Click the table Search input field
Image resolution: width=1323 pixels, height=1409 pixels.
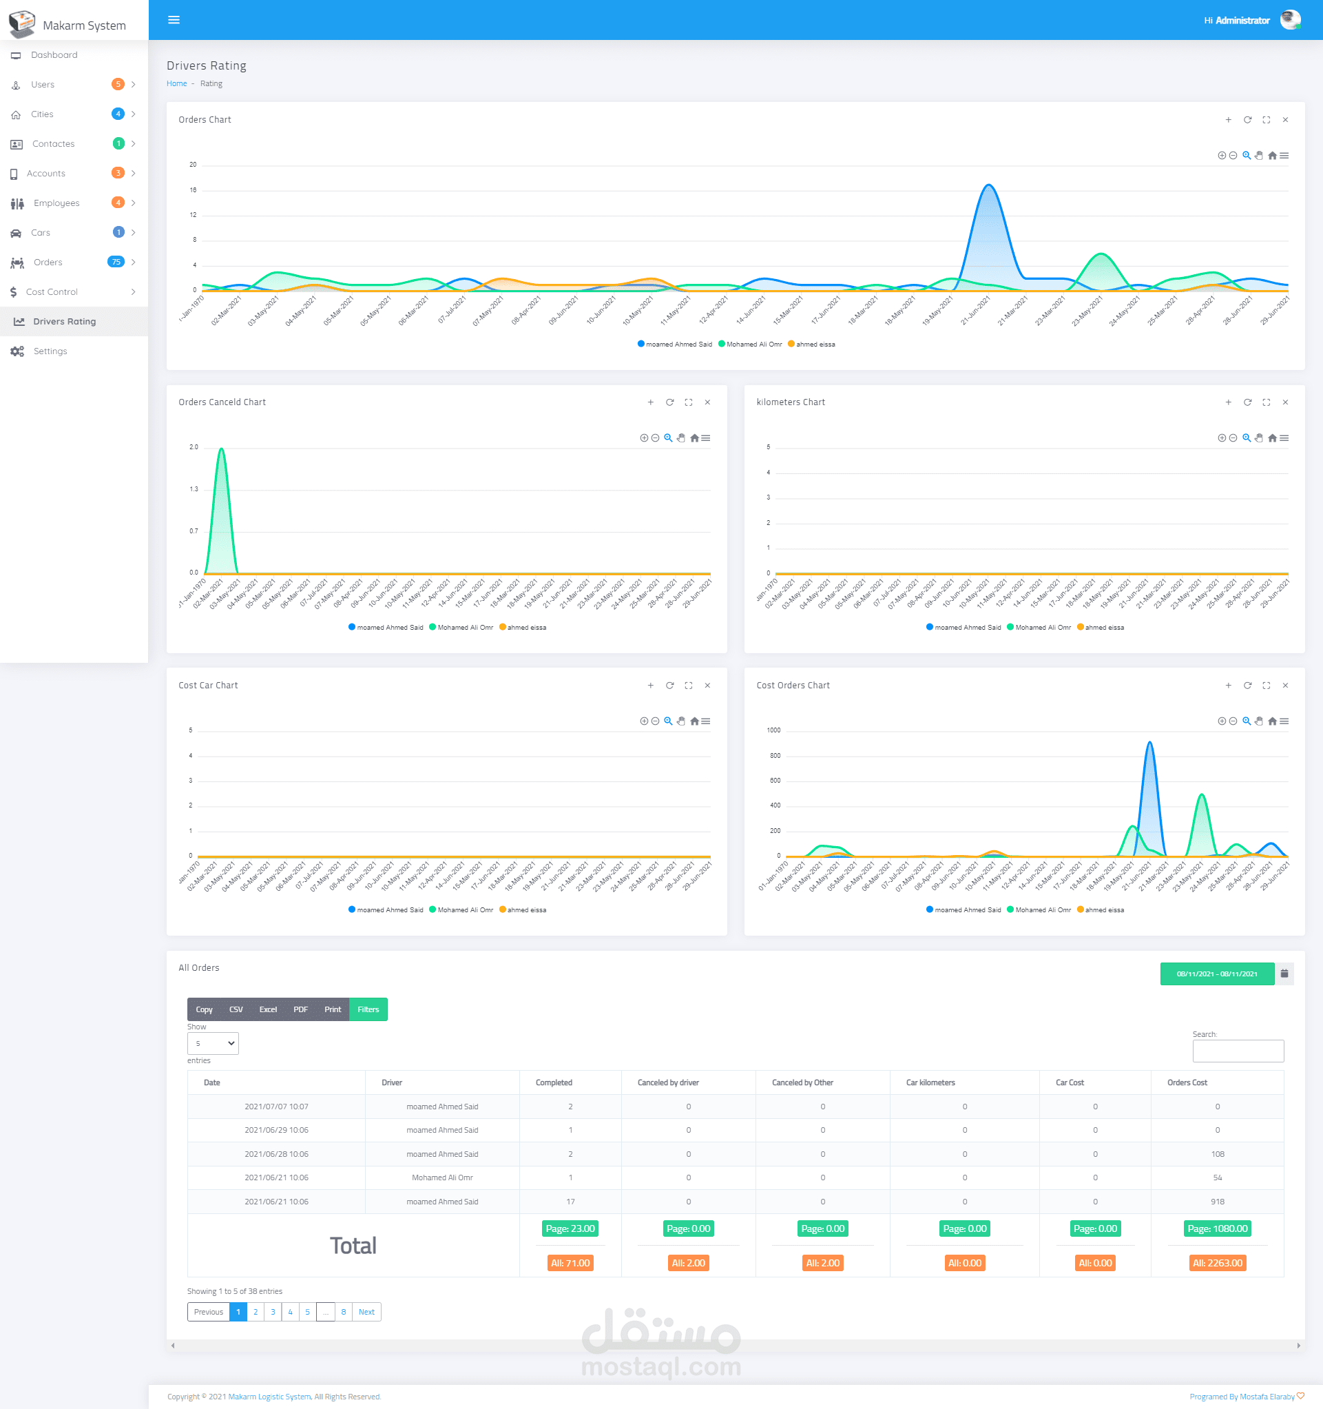click(x=1238, y=1051)
